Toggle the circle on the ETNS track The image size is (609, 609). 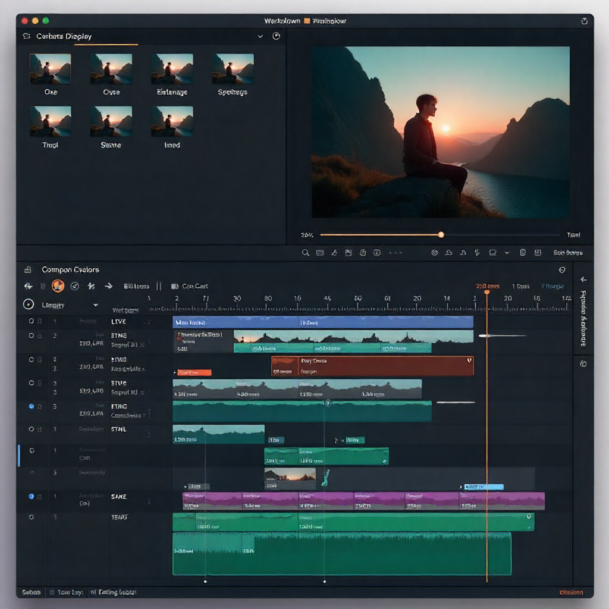point(31,335)
